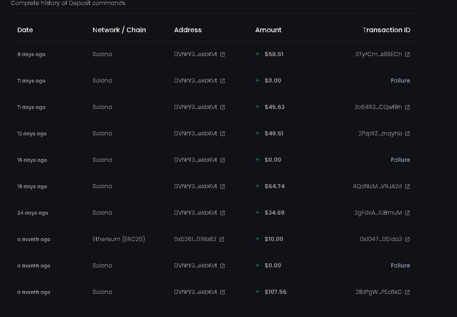457x317 pixels.
Task: Click the $45.63 amount
Action: click(275, 107)
